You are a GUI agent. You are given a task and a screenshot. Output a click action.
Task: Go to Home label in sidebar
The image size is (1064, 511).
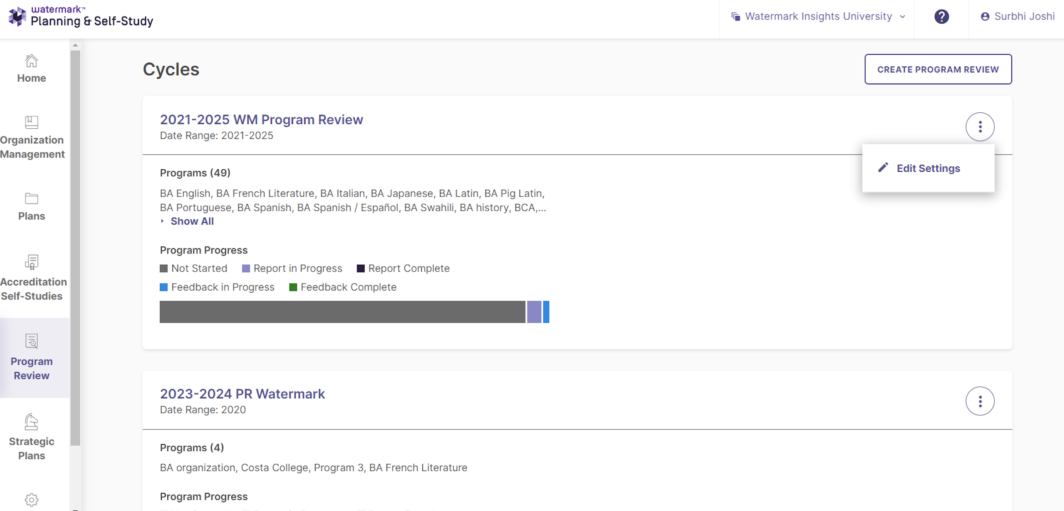pyautogui.click(x=32, y=78)
